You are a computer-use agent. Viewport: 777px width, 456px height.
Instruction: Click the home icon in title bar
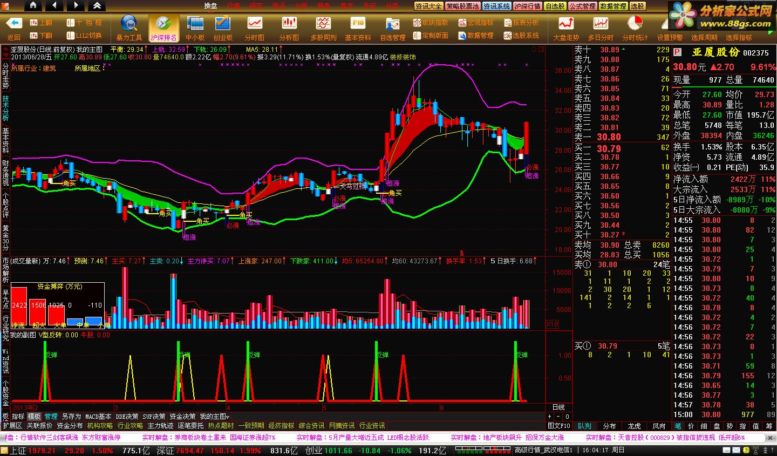33,5
